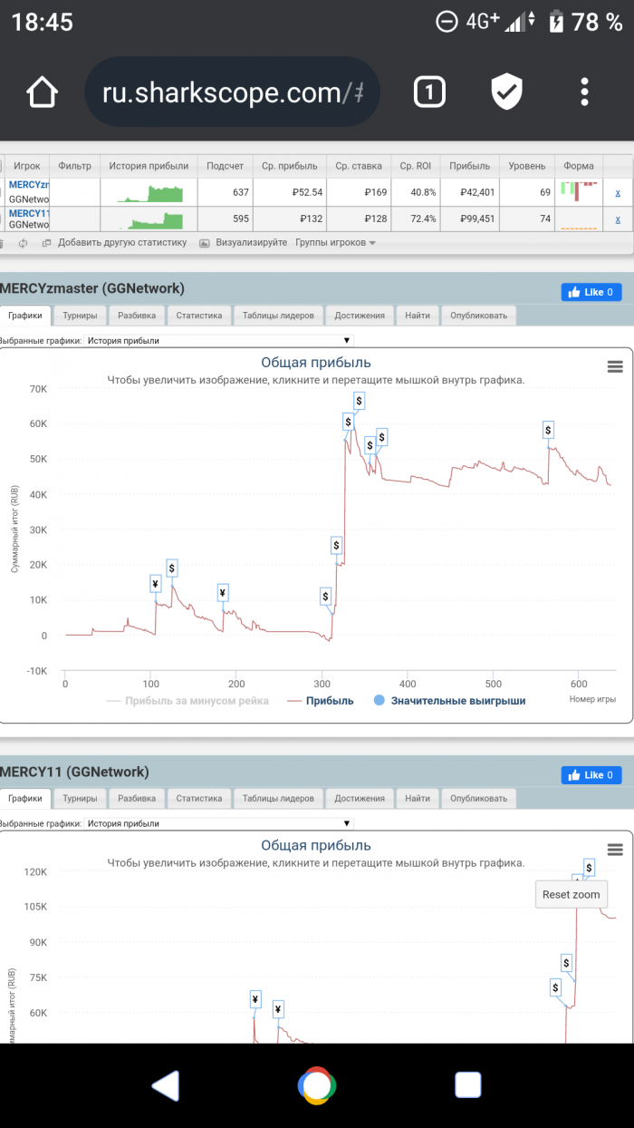Expand Группы игроков dropdown
634x1128 pixels.
point(334,243)
